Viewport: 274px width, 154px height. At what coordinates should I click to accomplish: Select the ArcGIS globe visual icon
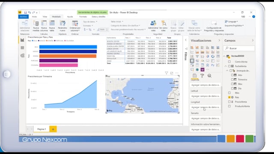pyautogui.click(x=197, y=70)
